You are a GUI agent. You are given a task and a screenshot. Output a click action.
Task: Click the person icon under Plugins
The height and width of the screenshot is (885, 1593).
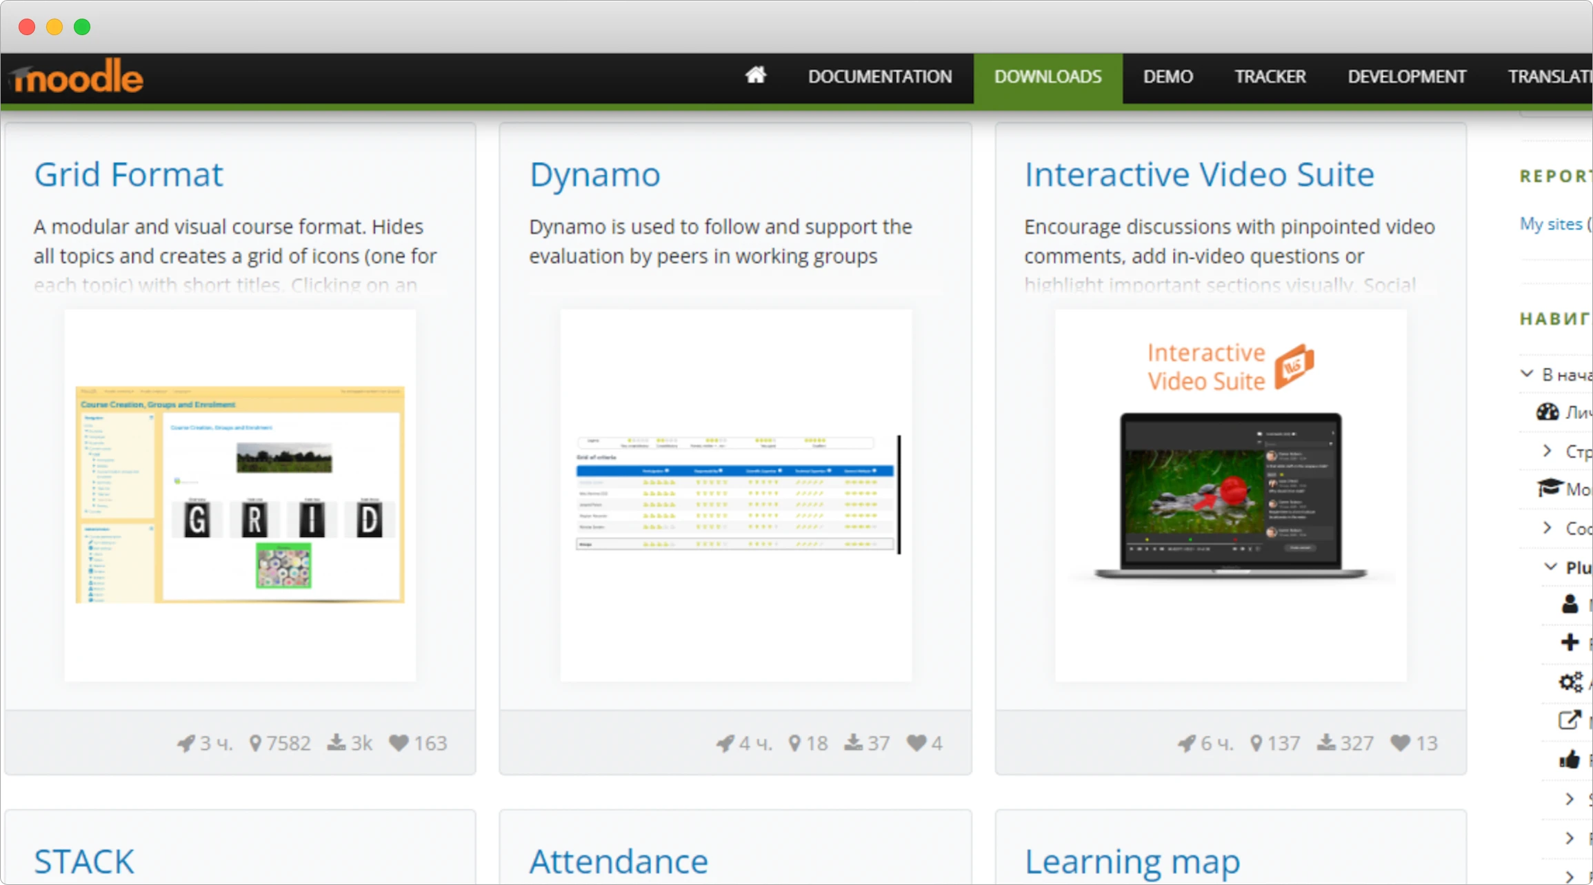point(1570,604)
